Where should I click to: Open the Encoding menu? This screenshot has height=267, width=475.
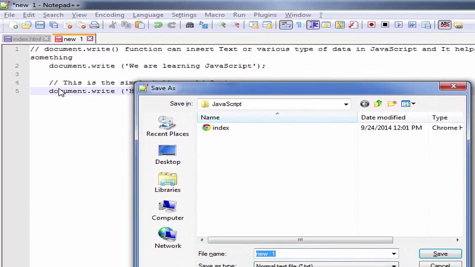[109, 15]
